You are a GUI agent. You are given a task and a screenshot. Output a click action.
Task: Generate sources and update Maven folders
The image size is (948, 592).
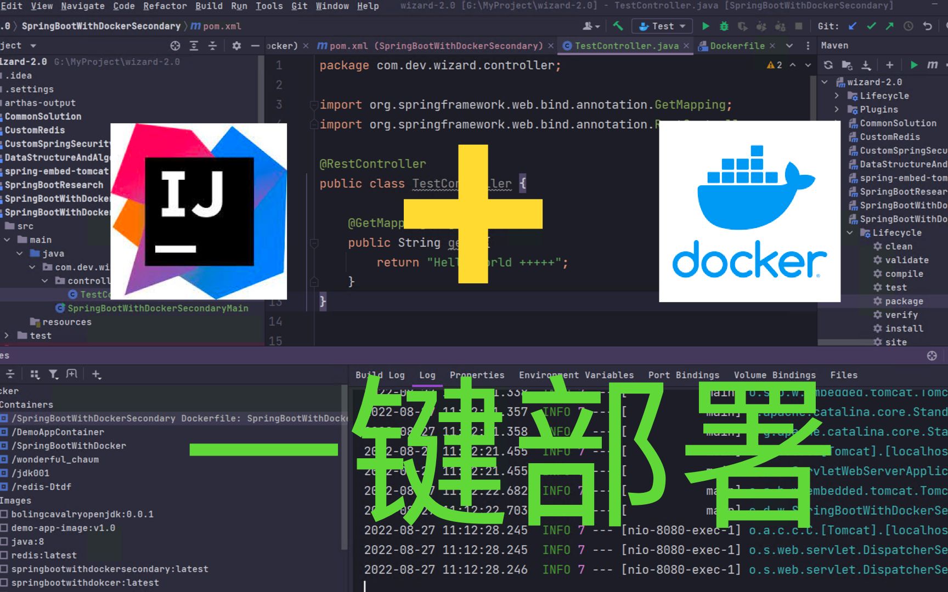[847, 65]
